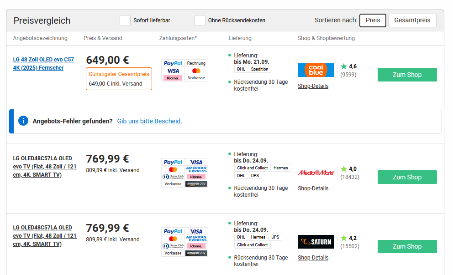Open the LG 48 Zoll OLED evo C57 offer link

[x=43, y=64]
